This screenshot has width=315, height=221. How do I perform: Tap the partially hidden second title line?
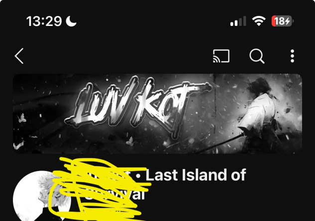click(114, 195)
